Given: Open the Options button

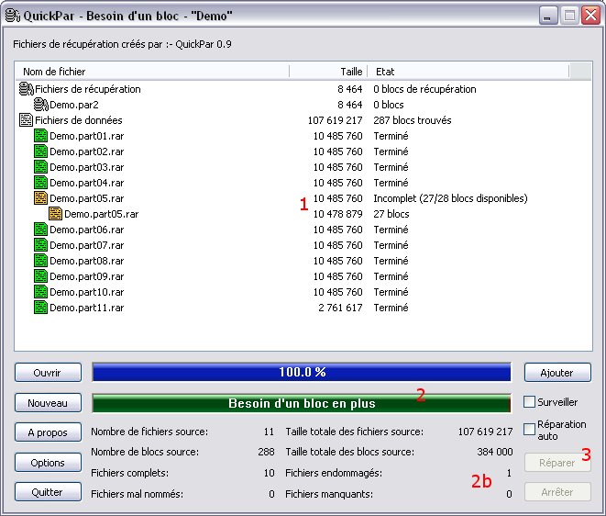Looking at the screenshot, I should tap(48, 462).
